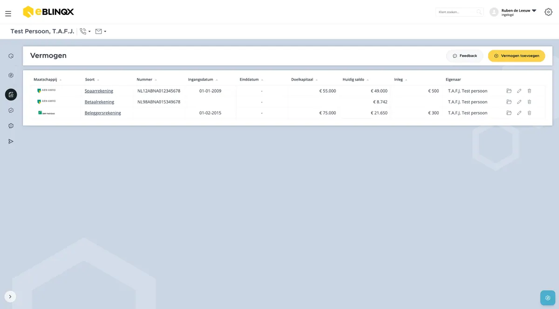Click the Feedback button
559x309 pixels.
465,56
